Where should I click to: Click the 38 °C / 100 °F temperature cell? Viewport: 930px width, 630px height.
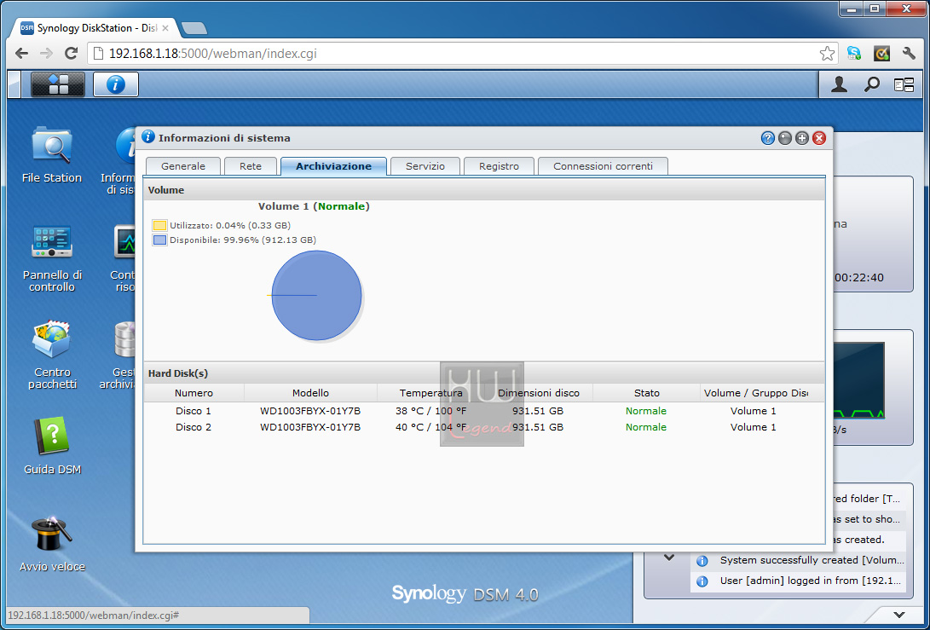[430, 411]
